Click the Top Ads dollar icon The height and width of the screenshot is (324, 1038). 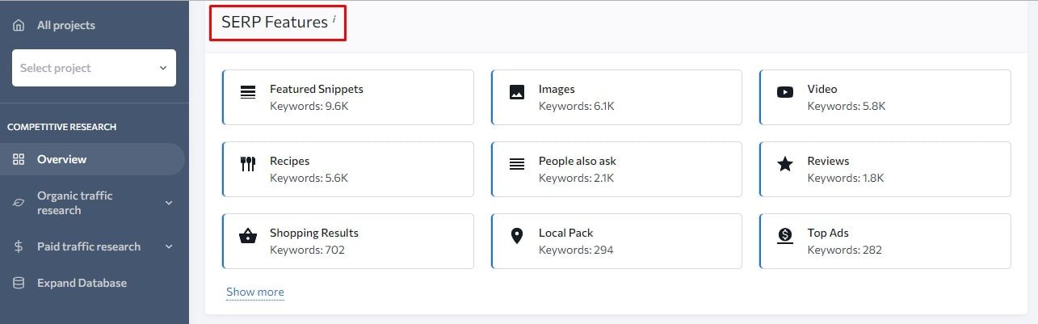pyautogui.click(x=785, y=236)
